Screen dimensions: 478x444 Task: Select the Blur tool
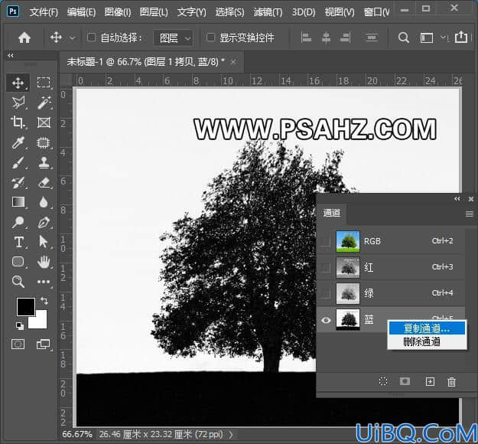tap(44, 202)
